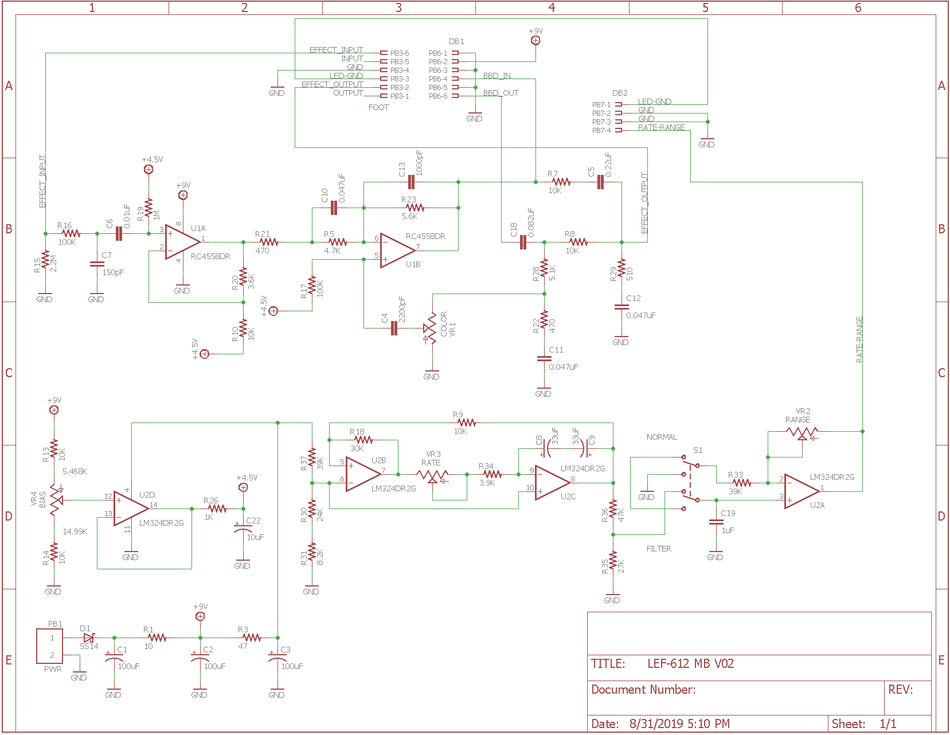The height and width of the screenshot is (735, 950).
Task: Click the U2D op-amp symbol
Action: (x=131, y=508)
